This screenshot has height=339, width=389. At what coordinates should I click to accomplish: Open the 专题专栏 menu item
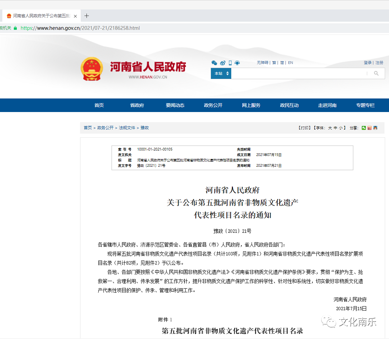[x=365, y=105]
